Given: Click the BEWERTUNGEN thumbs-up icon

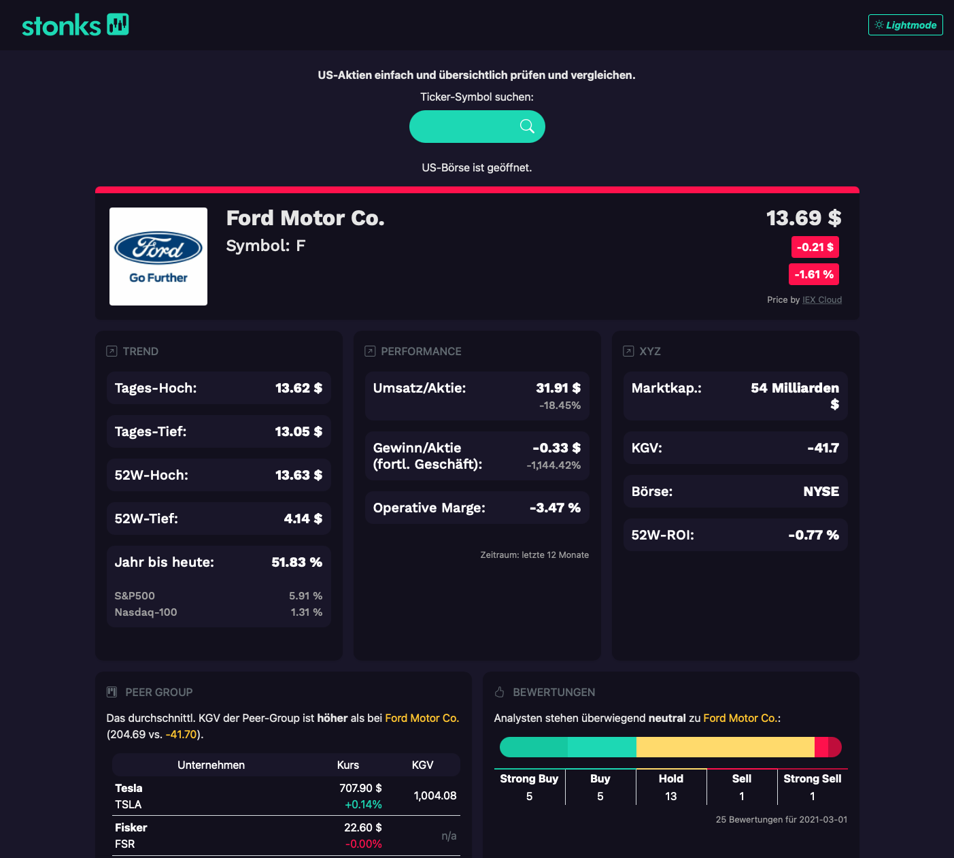Looking at the screenshot, I should click(x=500, y=692).
